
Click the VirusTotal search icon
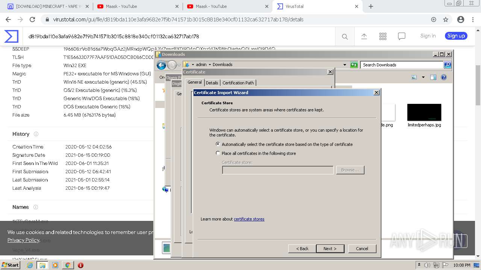pos(345,36)
